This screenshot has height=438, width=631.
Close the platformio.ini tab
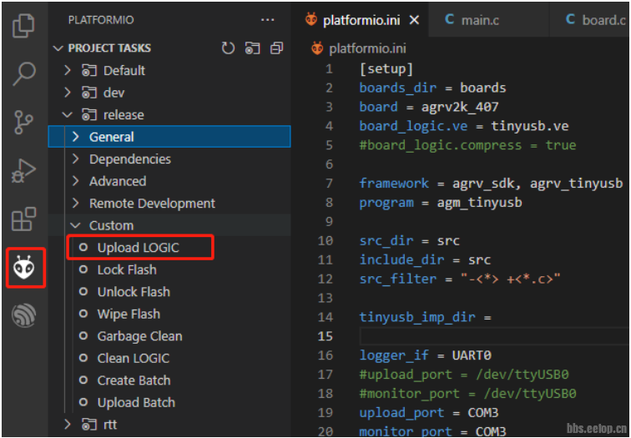tap(414, 20)
